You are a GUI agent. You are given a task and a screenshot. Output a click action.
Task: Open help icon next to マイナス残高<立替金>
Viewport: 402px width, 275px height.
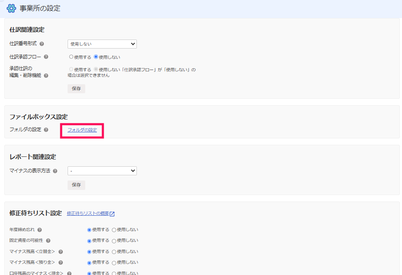pos(61,252)
